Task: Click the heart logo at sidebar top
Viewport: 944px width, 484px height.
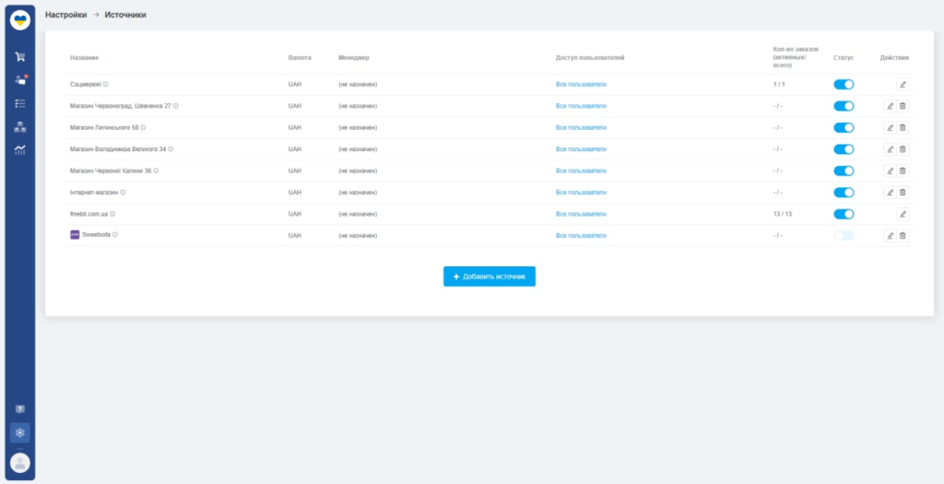Action: point(20,20)
